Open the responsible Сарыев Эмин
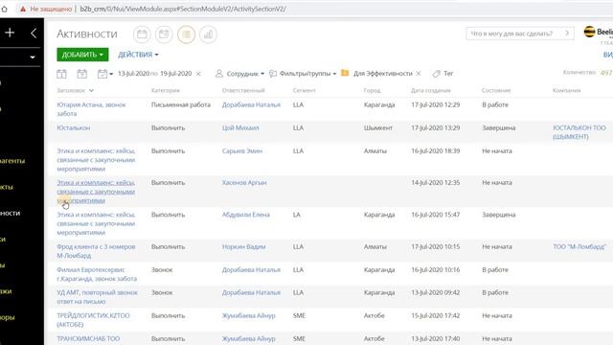The height and width of the screenshot is (345, 613). coord(242,151)
